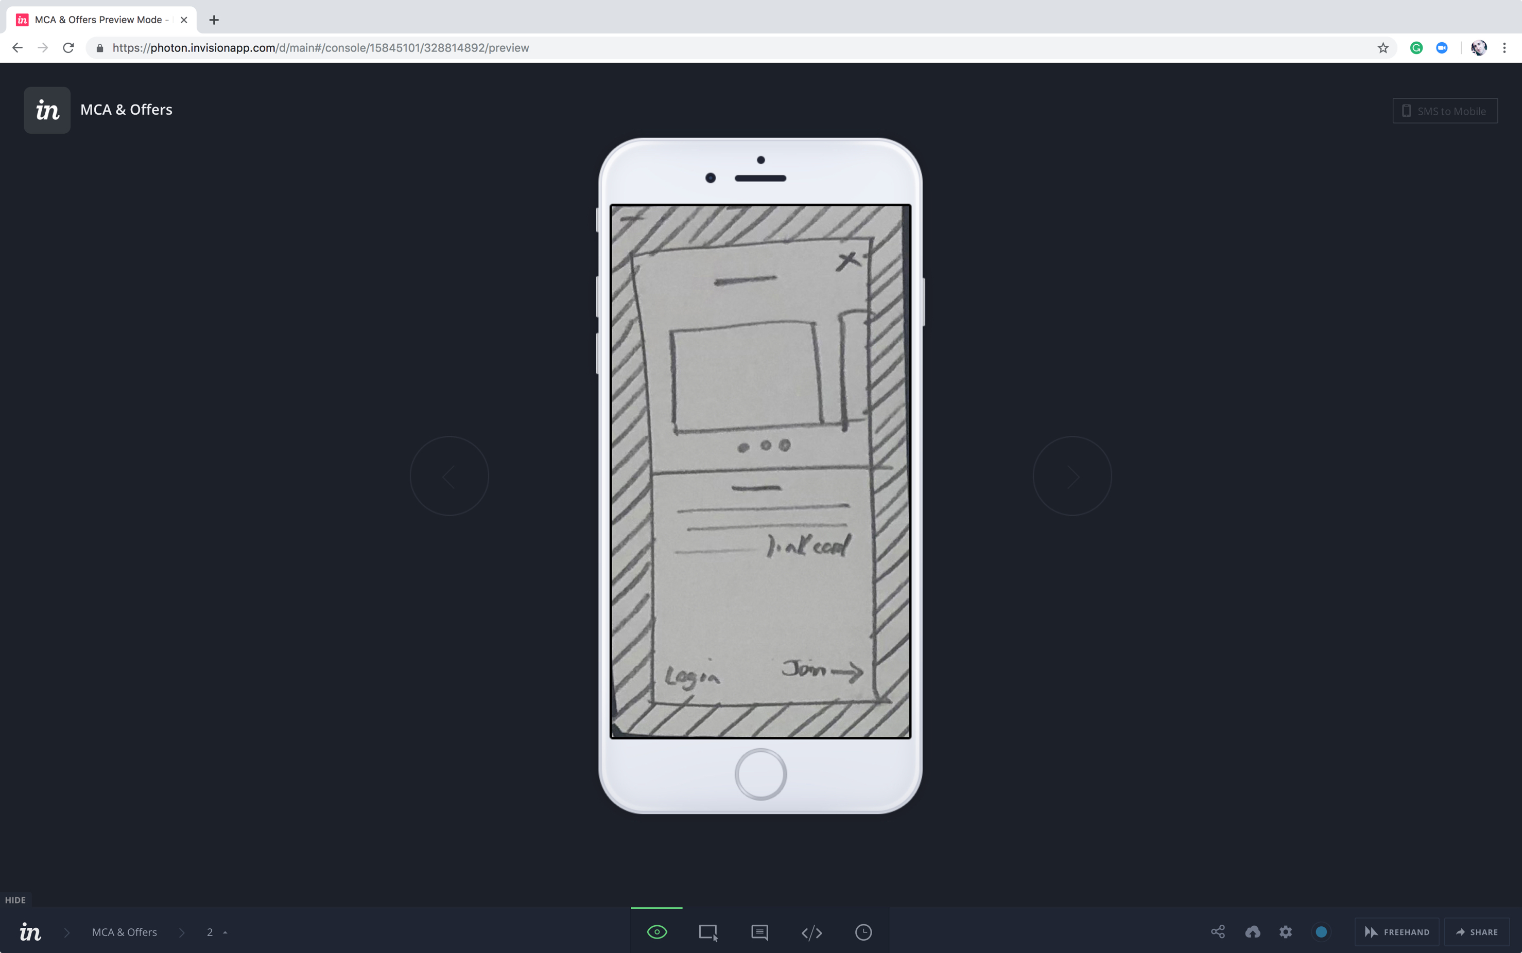
Task: Open Inspect mode code icon
Action: click(811, 931)
